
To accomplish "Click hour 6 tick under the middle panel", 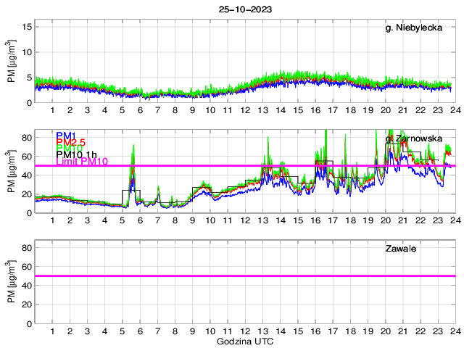I will pos(139,220).
